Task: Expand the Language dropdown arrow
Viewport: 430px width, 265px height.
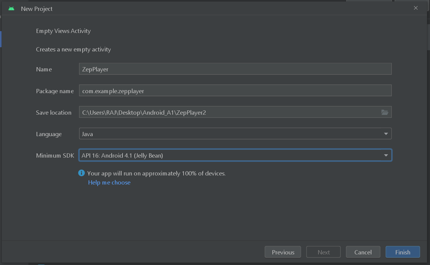Action: point(386,134)
